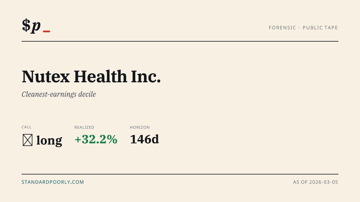This screenshot has width=360, height=202.
Task: Click the HORIZON label
Action: pyautogui.click(x=140, y=127)
